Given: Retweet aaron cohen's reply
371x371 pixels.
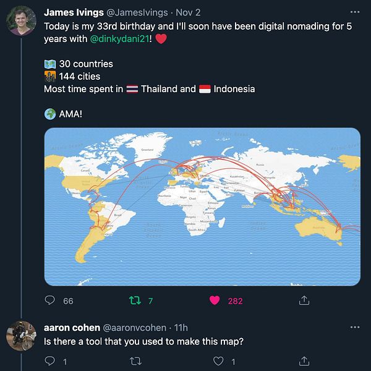Looking at the screenshot, I should click(x=134, y=360).
